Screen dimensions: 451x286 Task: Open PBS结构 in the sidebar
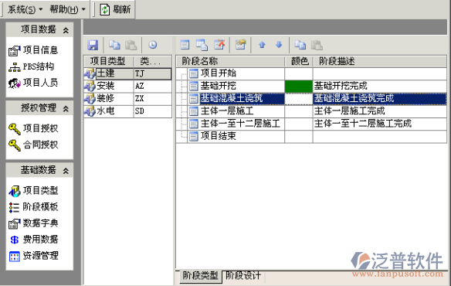(x=32, y=66)
